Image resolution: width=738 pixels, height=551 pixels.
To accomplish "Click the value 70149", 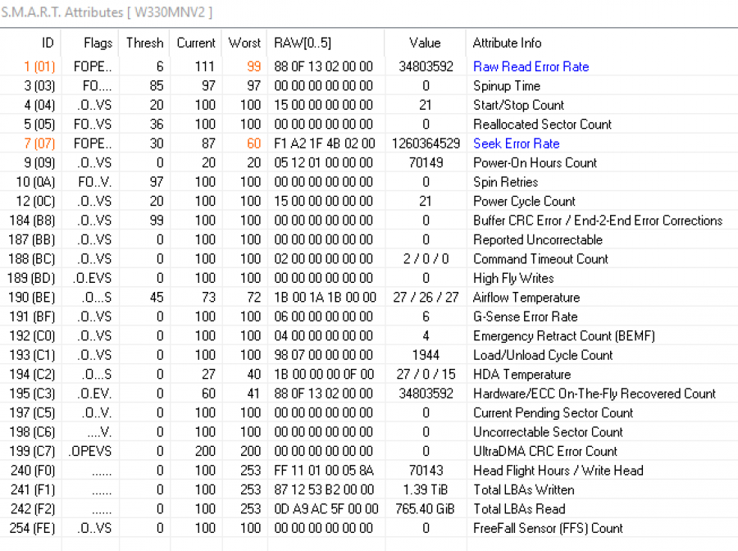I will (426, 162).
